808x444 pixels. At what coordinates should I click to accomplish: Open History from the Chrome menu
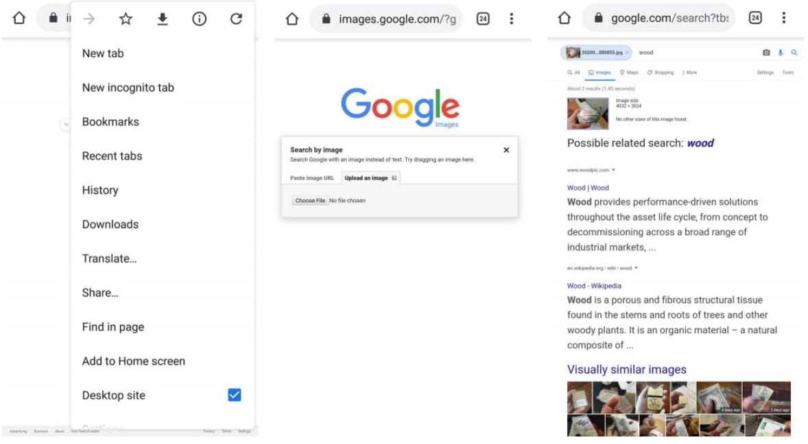[100, 190]
